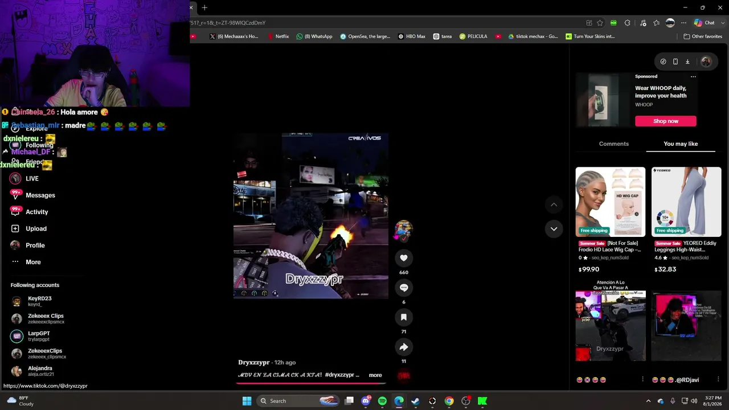The height and width of the screenshot is (410, 729).
Task: Open Spotify from the taskbar
Action: 382,401
